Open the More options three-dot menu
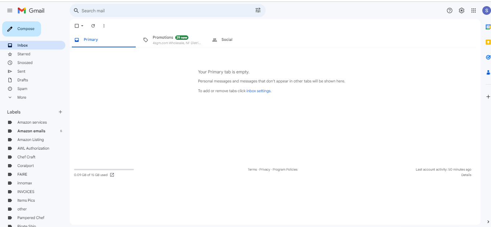Screen dimensions: 491x227 [104, 26]
